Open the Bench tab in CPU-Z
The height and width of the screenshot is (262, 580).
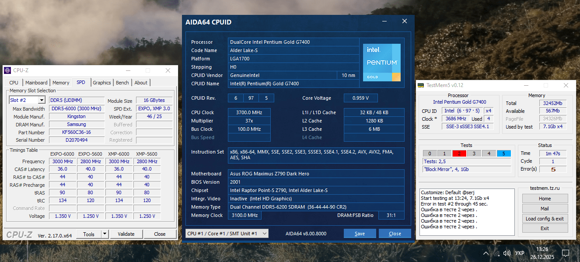point(122,83)
